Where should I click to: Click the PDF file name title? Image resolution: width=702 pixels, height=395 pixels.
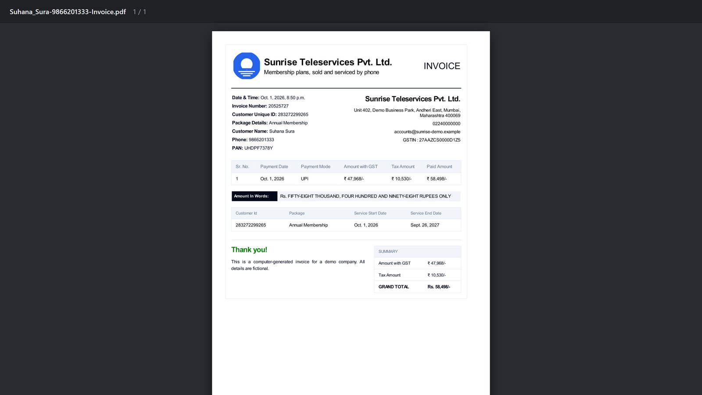coord(68,12)
